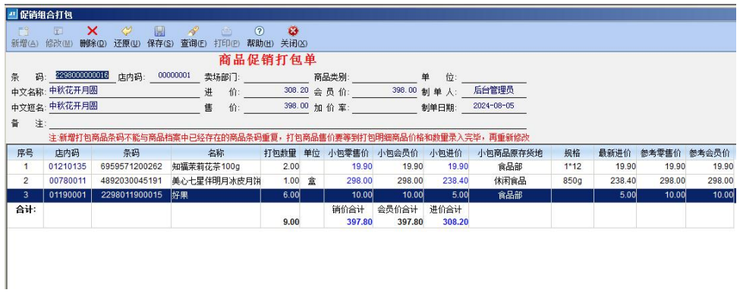Click store code 00780011 in row 2
Image resolution: width=740 pixels, height=293 pixels.
click(68, 181)
